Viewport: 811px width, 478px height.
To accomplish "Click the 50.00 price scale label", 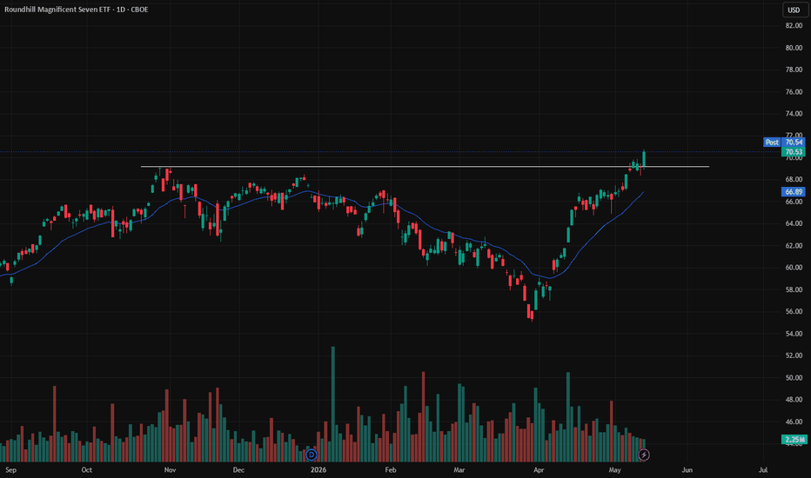I will tap(794, 377).
